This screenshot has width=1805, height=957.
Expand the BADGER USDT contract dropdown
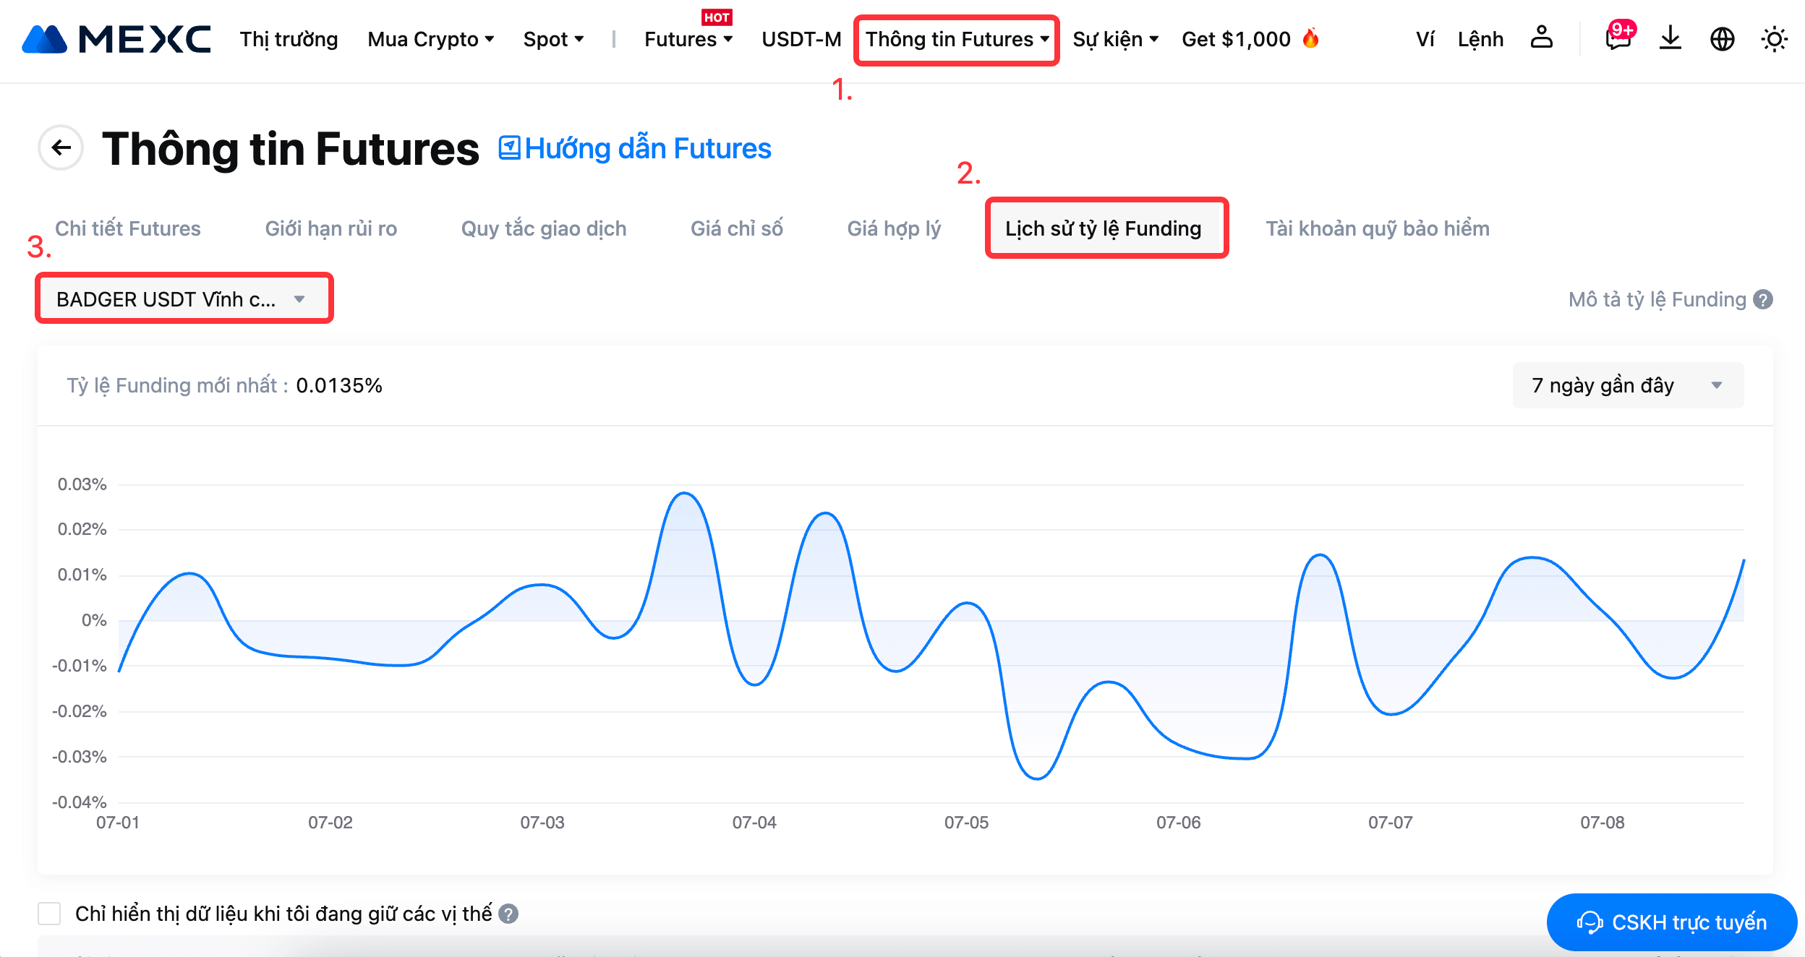click(184, 299)
